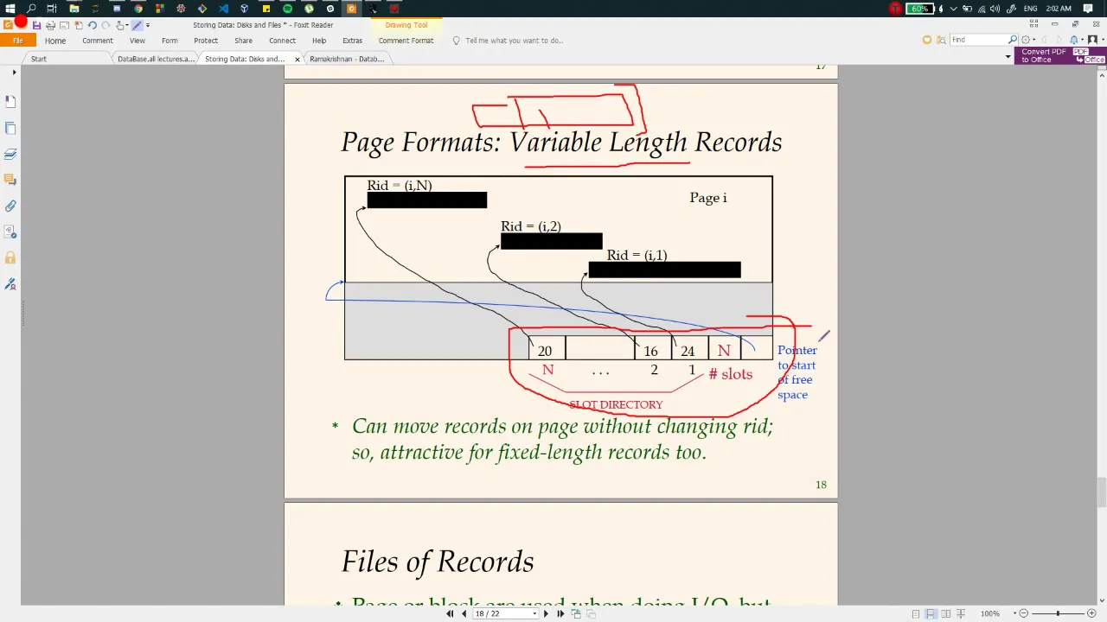Open security lock panel in sidebar
This screenshot has width=1107, height=622.
click(10, 257)
